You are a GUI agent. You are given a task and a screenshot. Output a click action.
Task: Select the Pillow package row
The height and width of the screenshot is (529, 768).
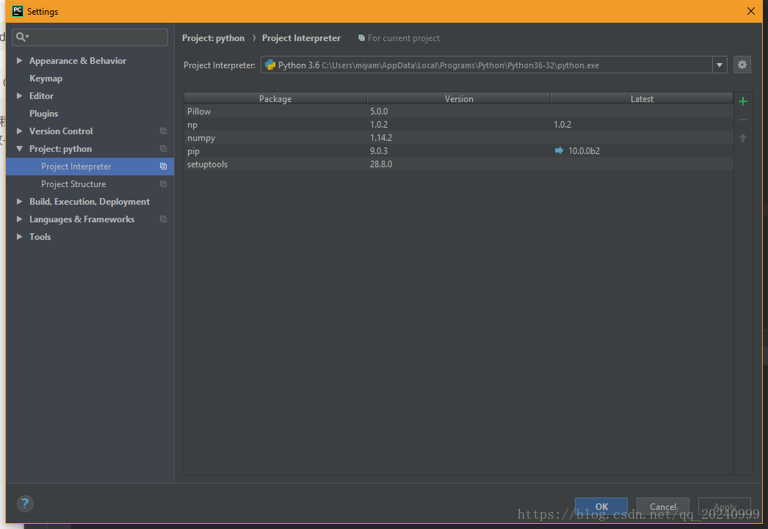coord(458,111)
